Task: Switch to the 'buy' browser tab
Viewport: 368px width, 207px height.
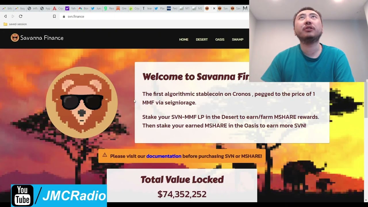Action: tap(20, 9)
